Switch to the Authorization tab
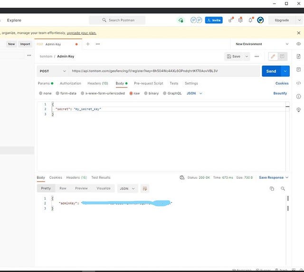The image size is (304, 272). coord(70,83)
